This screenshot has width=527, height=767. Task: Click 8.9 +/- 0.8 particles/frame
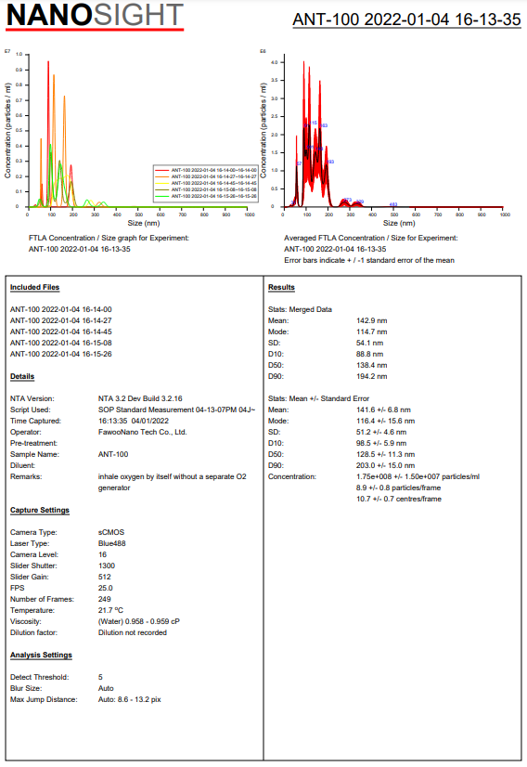click(398, 487)
